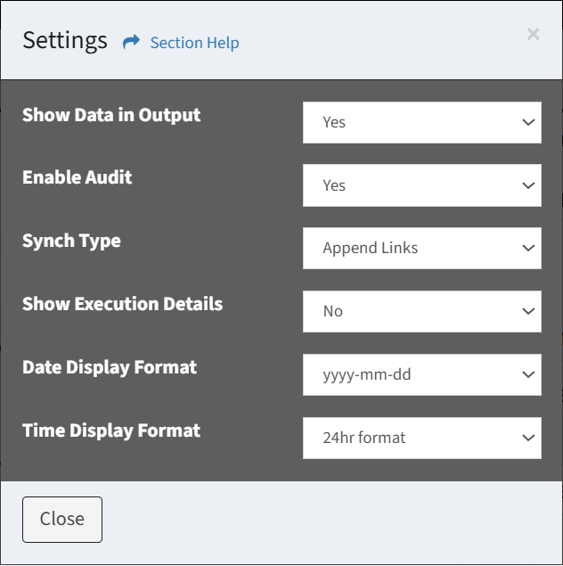Click the chevron arrow on the yyyy-mm-dd selector
563x566 pixels.
tap(528, 374)
